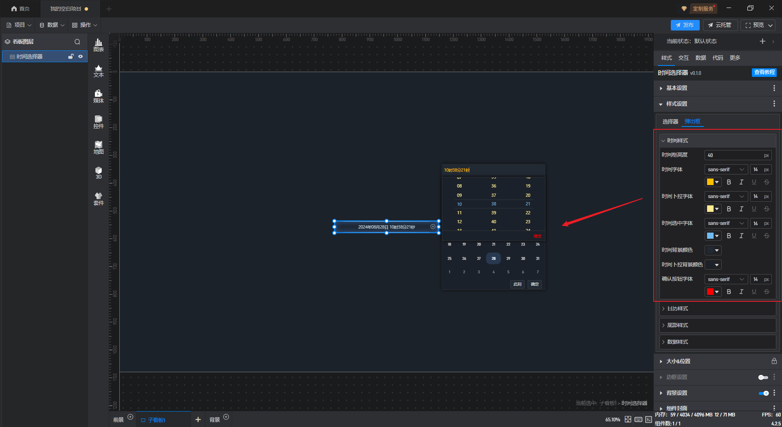Switch to the 选择器 sub-tab
The height and width of the screenshot is (427, 782).
tap(670, 122)
